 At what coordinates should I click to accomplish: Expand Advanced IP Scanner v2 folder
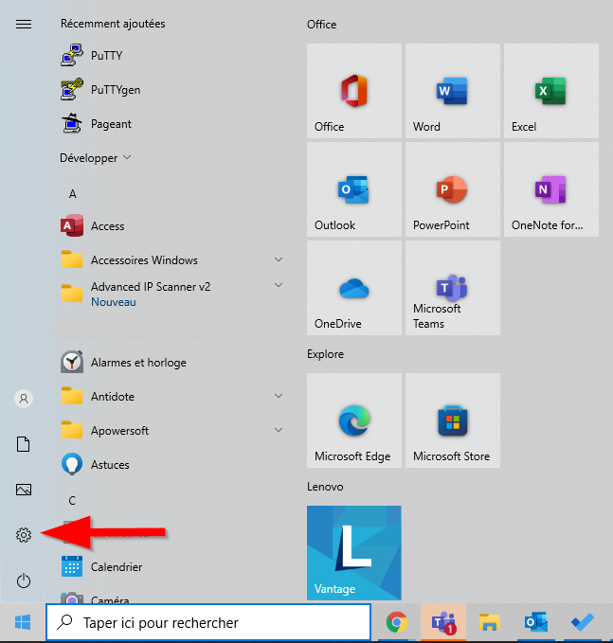(279, 285)
